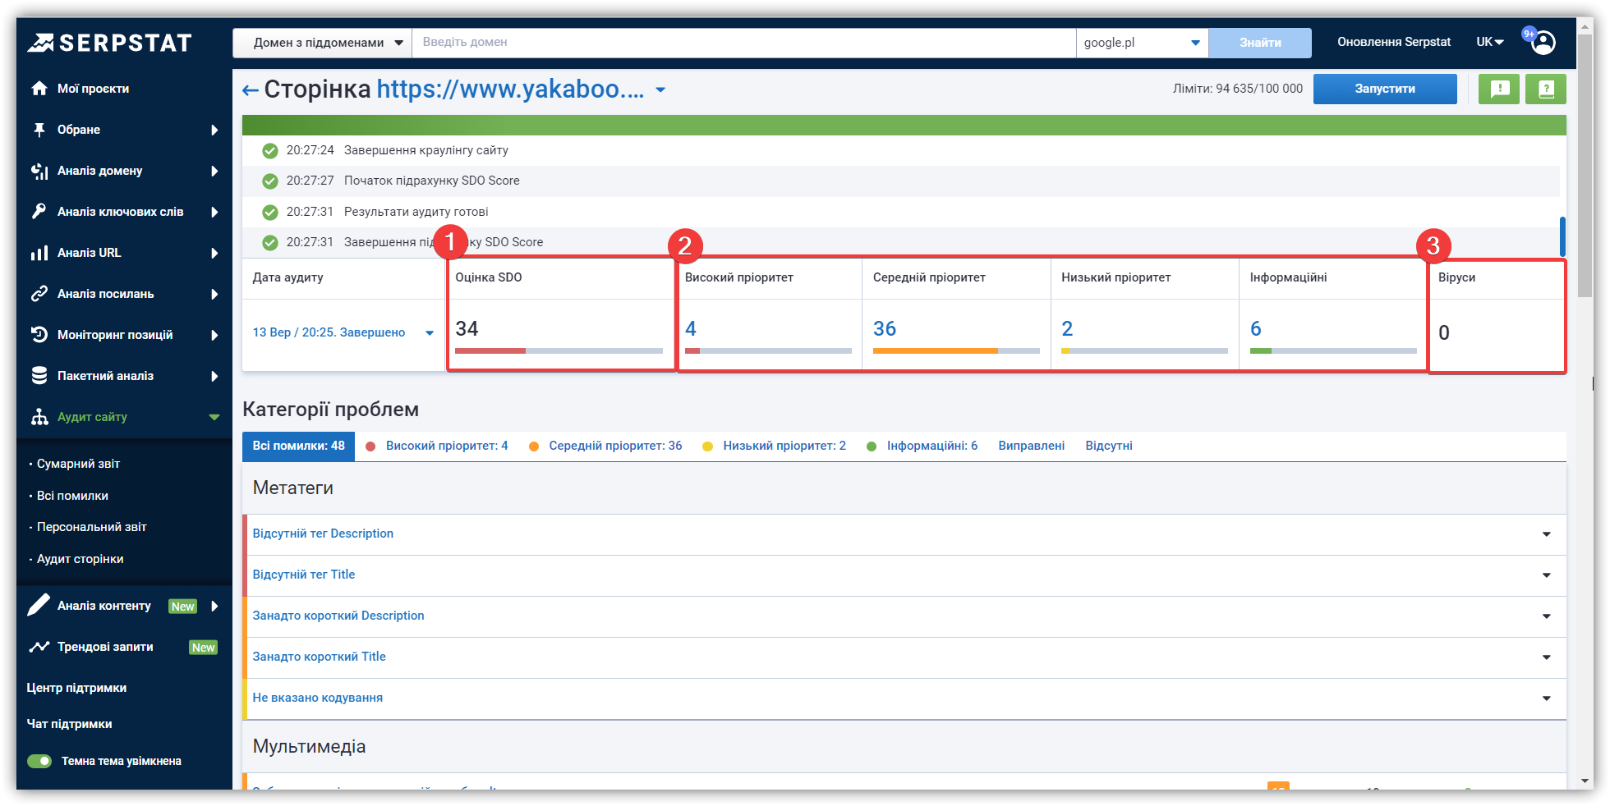Open the yakaboo page URL link
The height and width of the screenshot is (806, 1610).
(510, 89)
